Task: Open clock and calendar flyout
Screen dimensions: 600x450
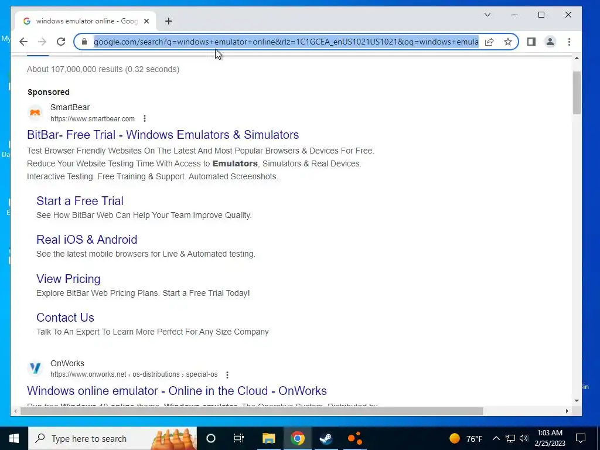Action: pyautogui.click(x=550, y=438)
